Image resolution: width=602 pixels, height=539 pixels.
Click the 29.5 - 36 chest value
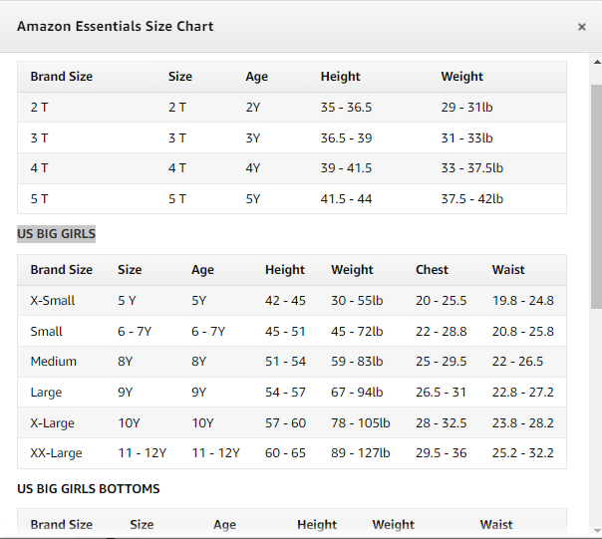442,453
